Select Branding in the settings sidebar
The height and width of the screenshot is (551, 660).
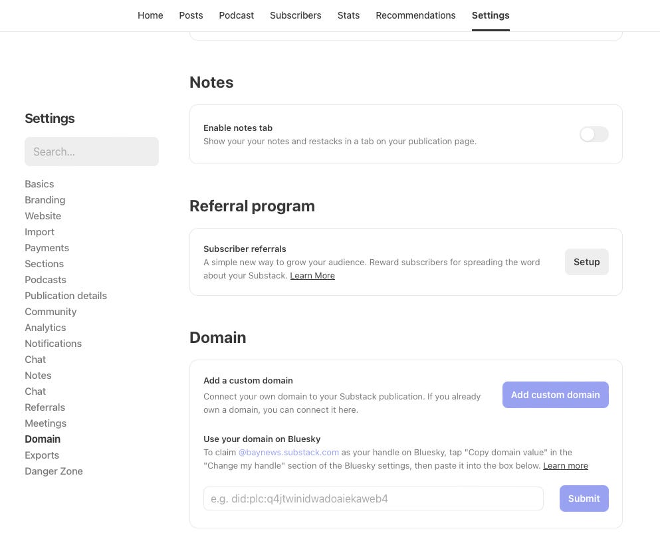point(45,200)
